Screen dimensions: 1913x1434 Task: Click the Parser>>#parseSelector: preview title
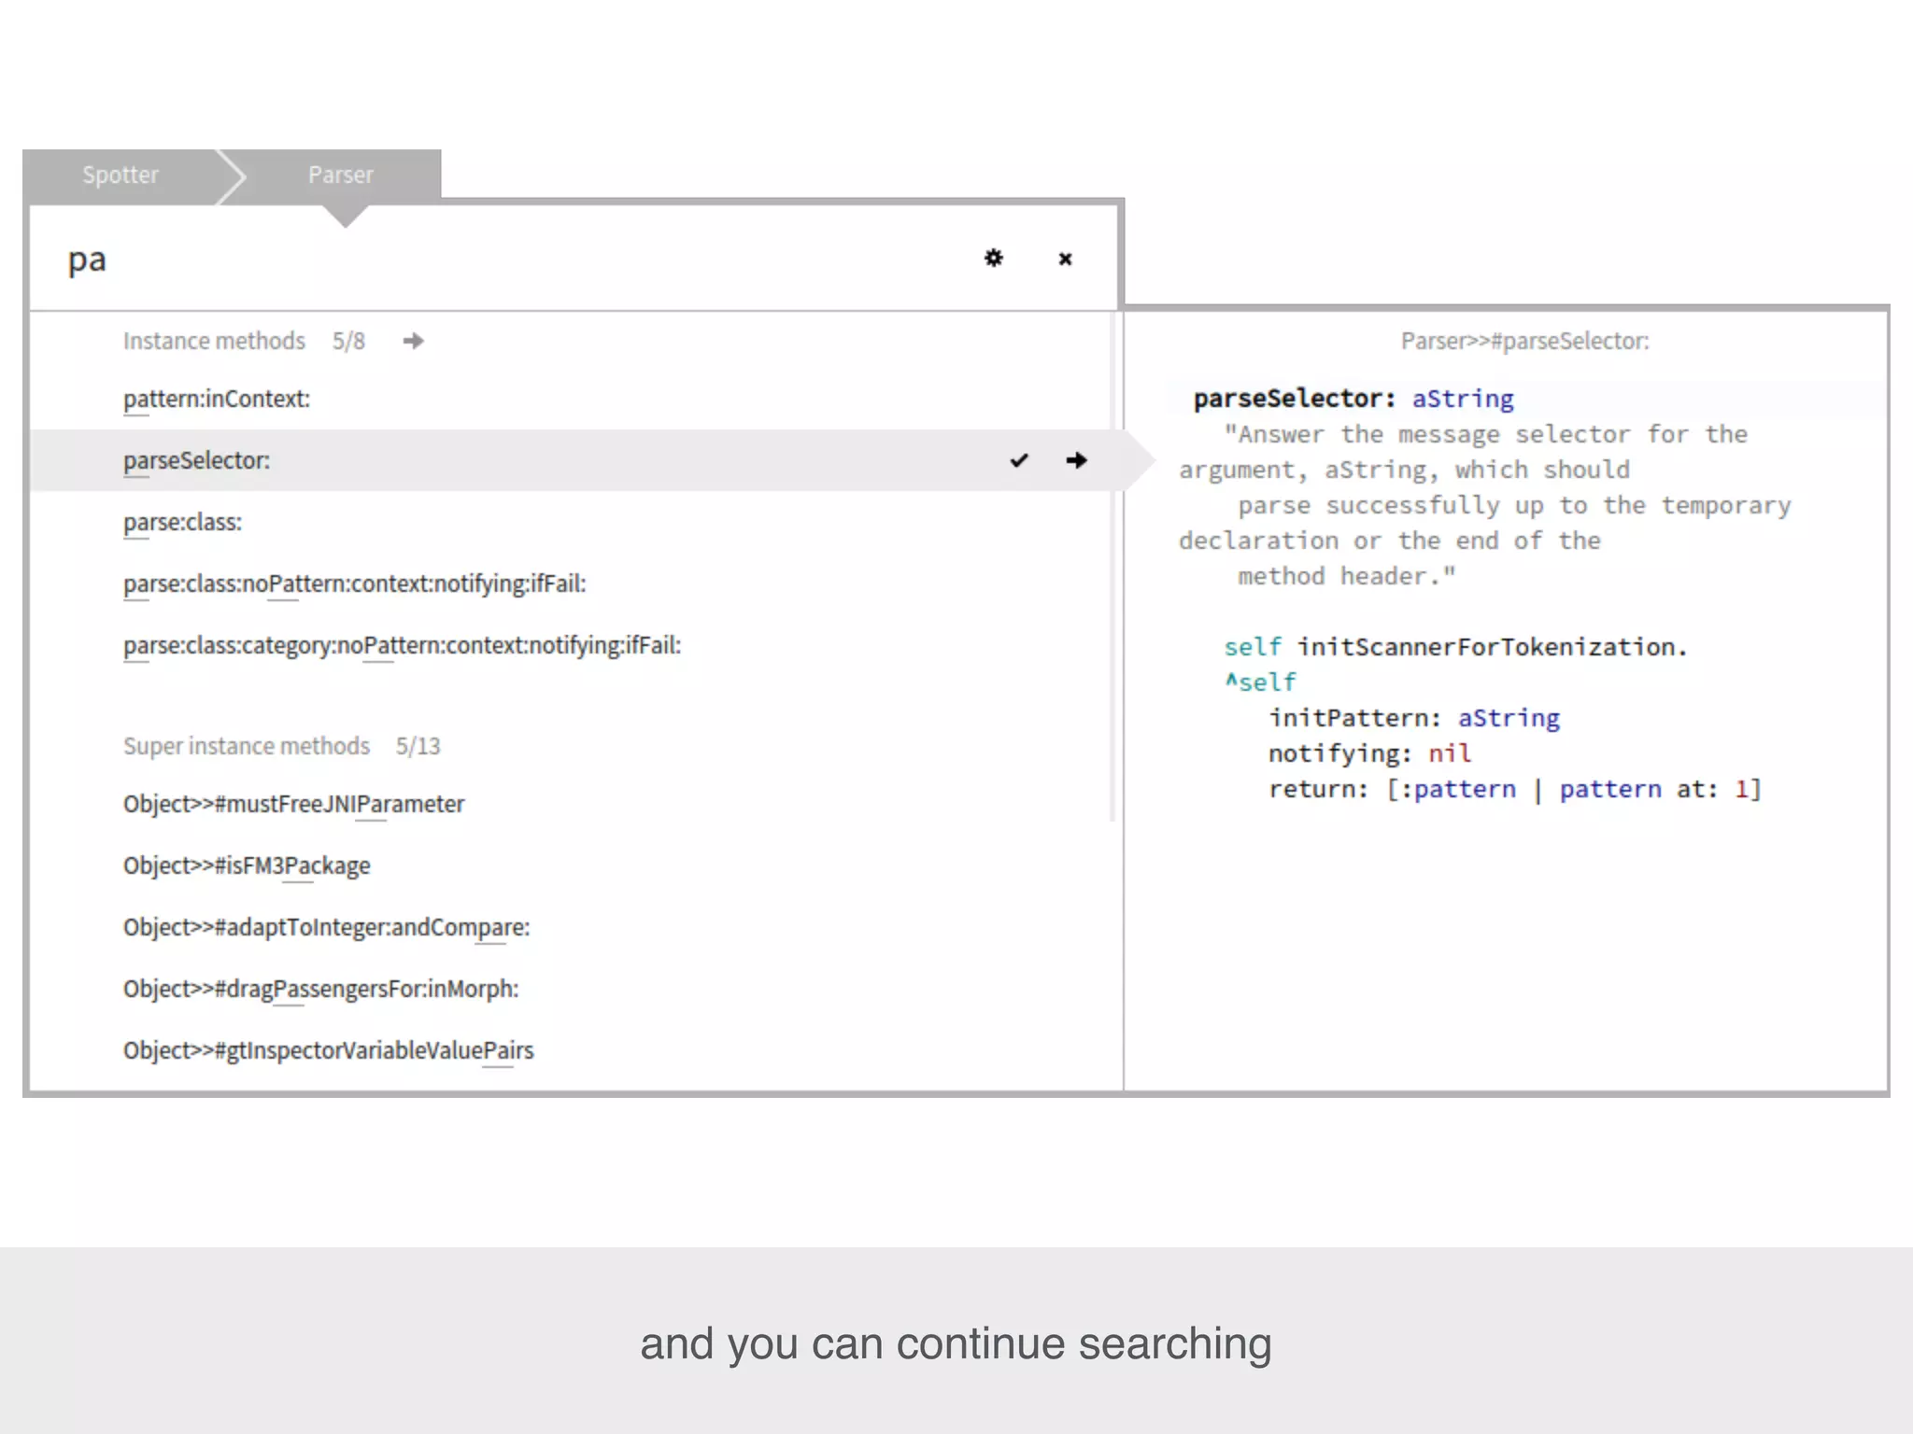point(1524,341)
